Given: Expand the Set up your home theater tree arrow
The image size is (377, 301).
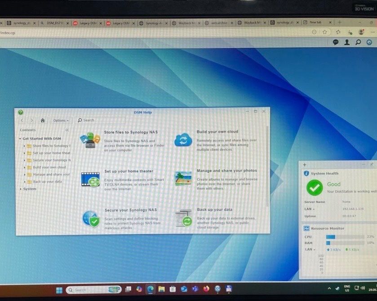Looking at the screenshot, I should pos(24,153).
